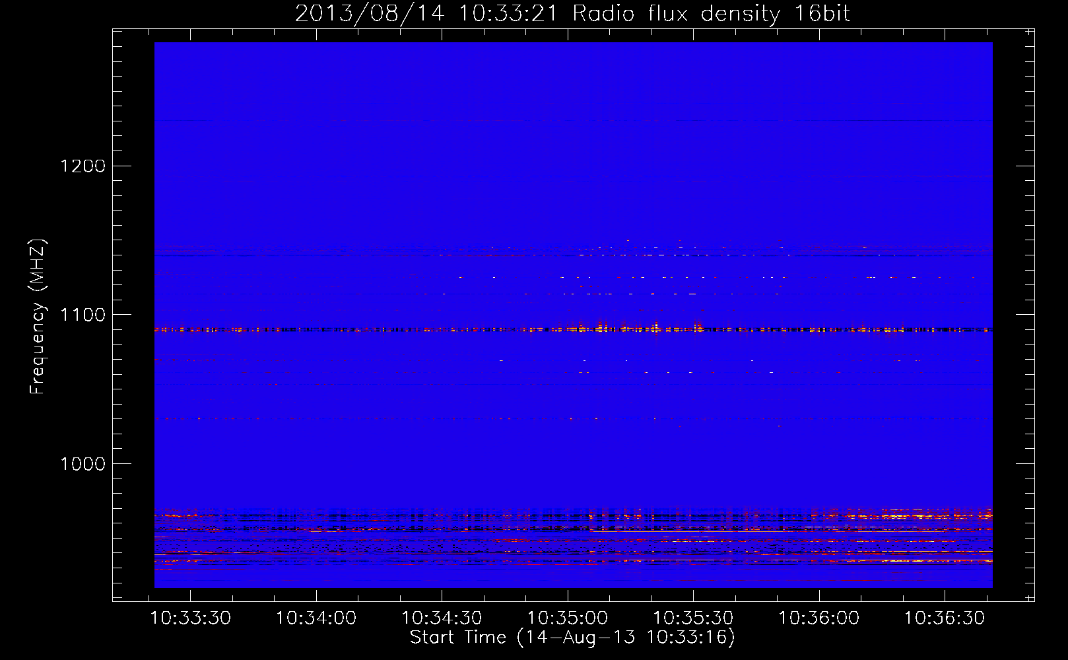
Task: Select the 1000 frequency tick label
Action: tap(83, 464)
